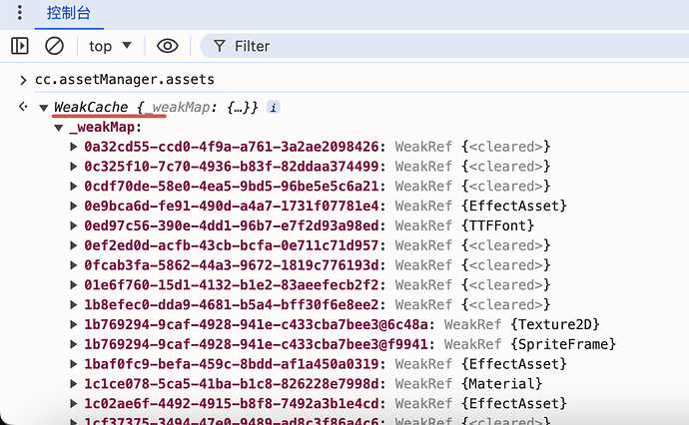The image size is (689, 425).
Task: Open live expression eye icon
Action: [167, 46]
